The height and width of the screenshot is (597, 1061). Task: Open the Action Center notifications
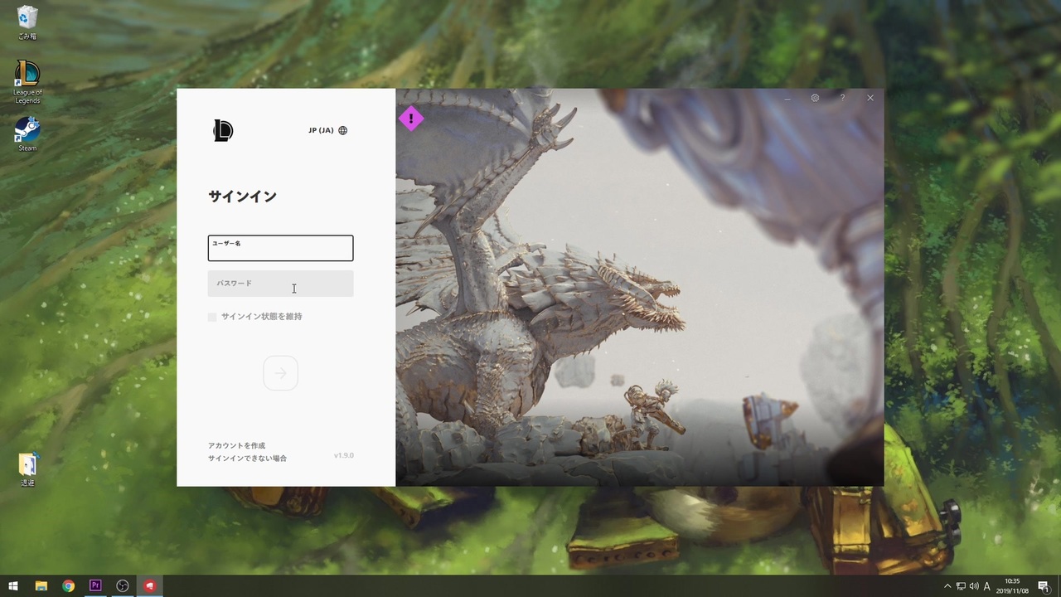(1044, 586)
